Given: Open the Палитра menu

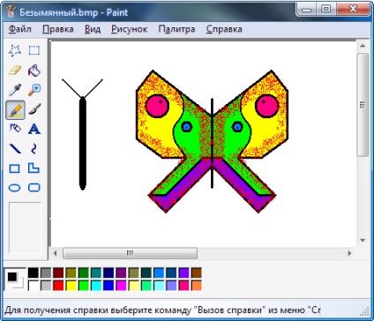Looking at the screenshot, I should click(176, 29).
